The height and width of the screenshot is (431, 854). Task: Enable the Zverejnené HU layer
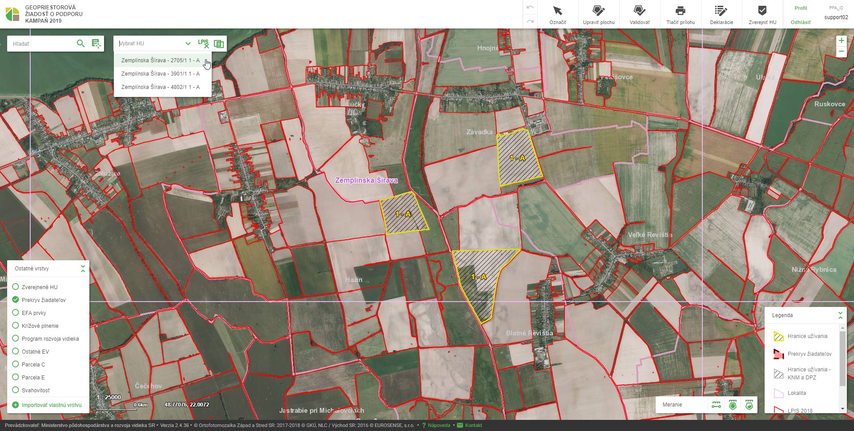(x=16, y=287)
